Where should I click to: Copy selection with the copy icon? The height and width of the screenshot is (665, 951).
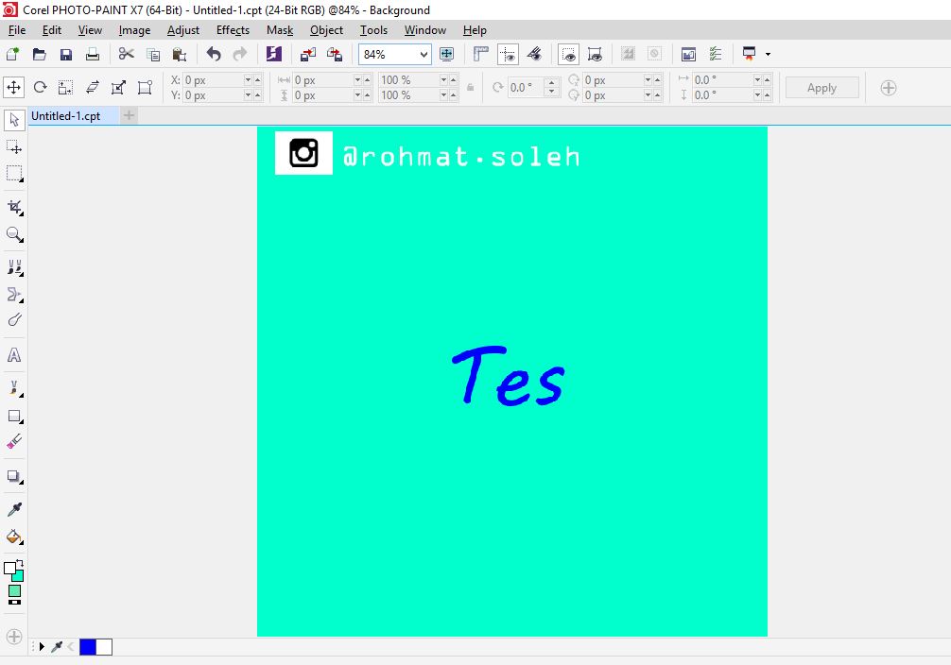click(153, 55)
